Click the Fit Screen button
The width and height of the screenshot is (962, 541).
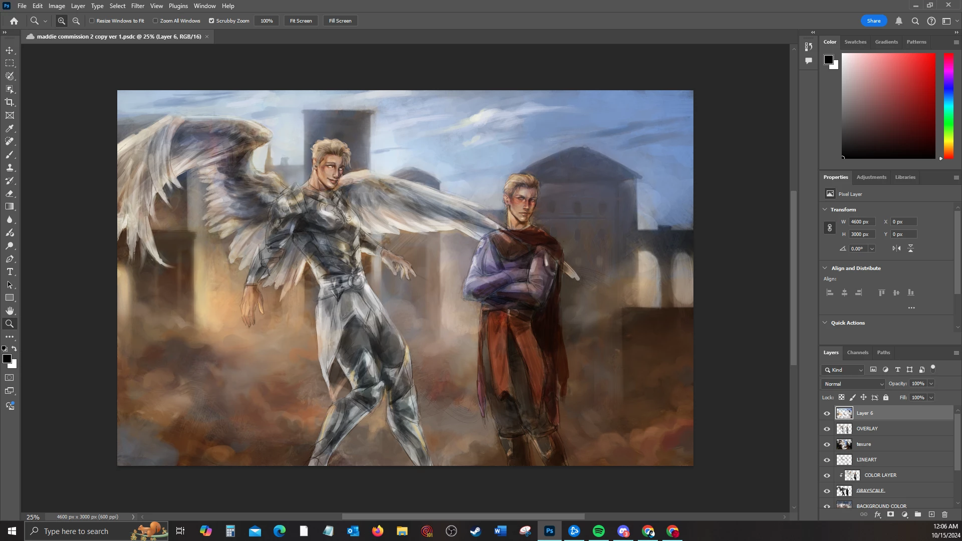pyautogui.click(x=301, y=21)
